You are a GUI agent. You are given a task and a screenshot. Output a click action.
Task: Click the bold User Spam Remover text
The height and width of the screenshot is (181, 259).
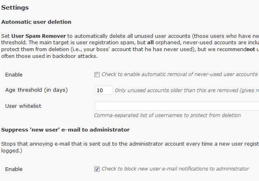click(38, 36)
